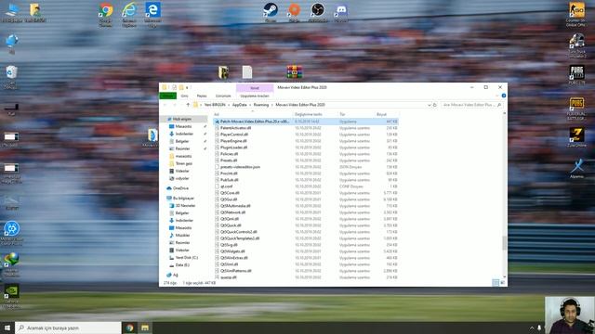Select 3D Nesneler in navigation pane

coord(185,206)
